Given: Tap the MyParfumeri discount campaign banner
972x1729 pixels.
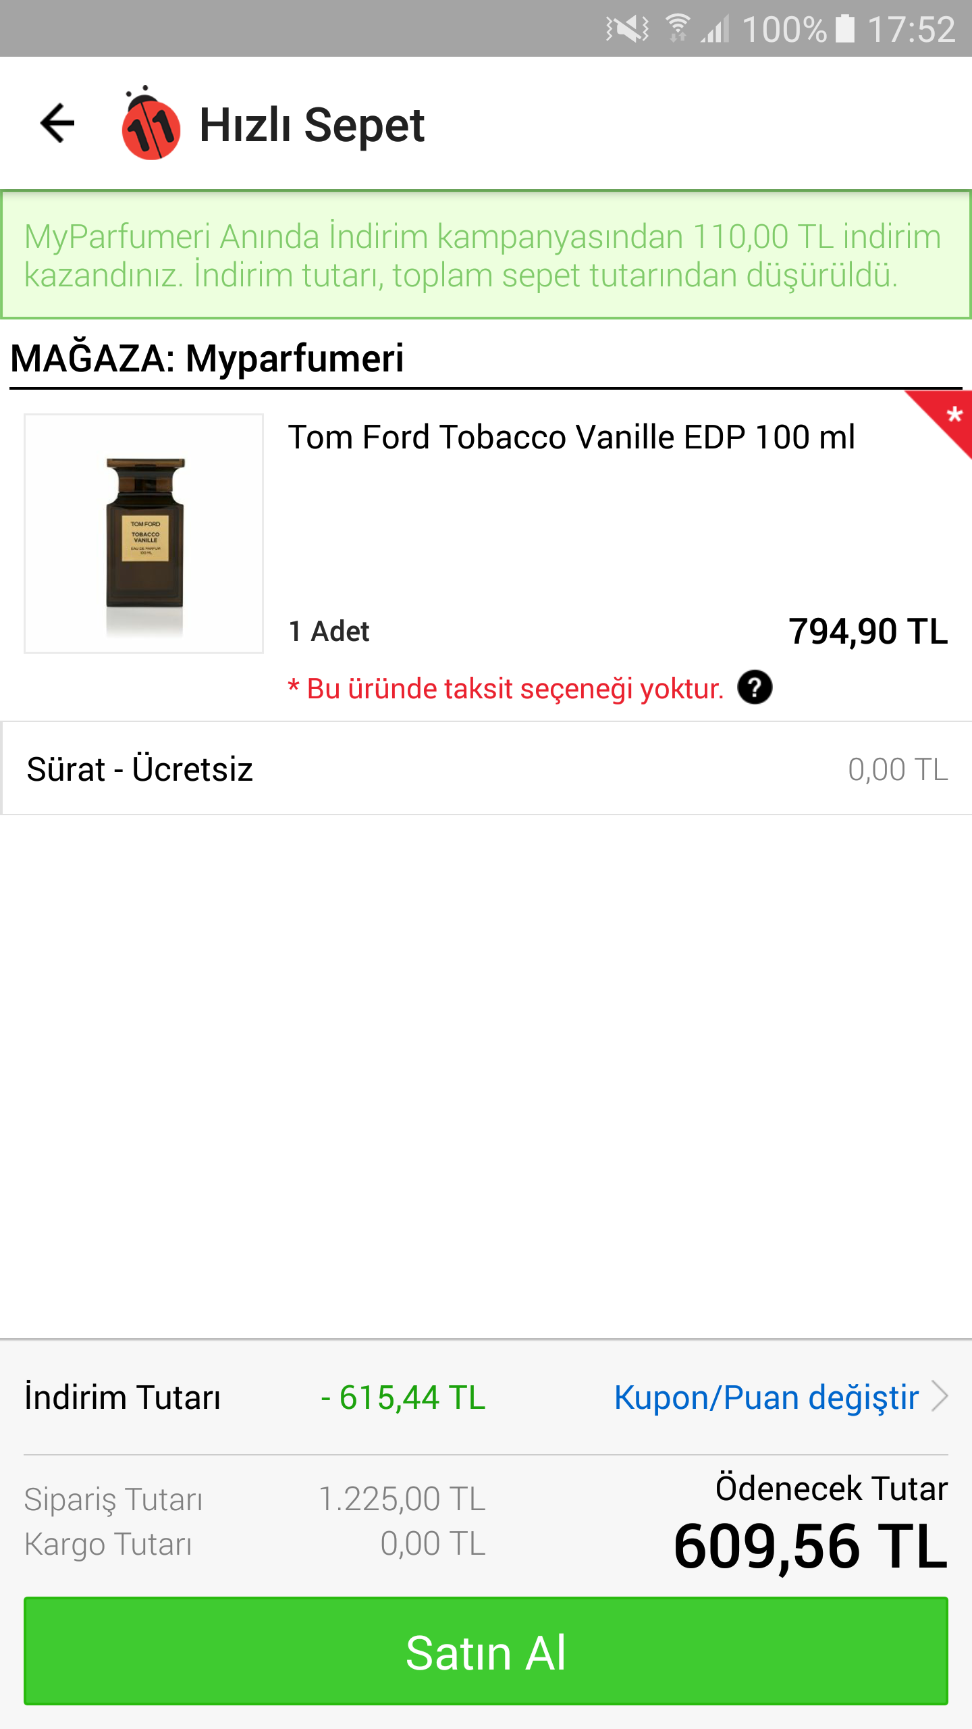Looking at the screenshot, I should tap(486, 255).
